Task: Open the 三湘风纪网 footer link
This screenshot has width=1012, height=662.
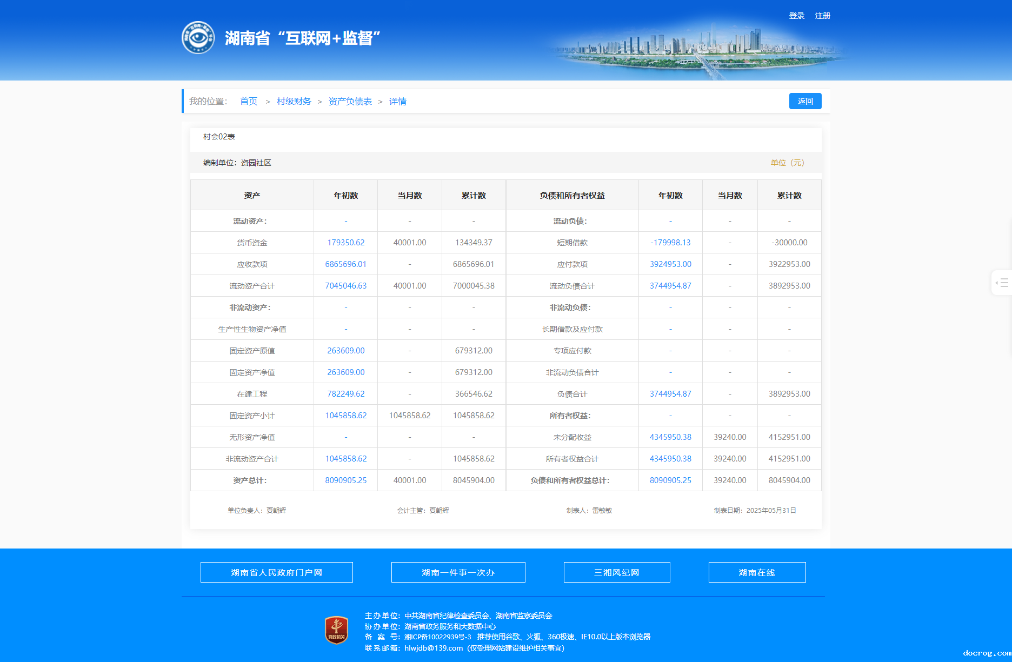Action: click(x=616, y=572)
